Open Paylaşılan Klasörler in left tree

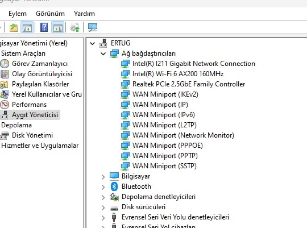click(x=40, y=84)
